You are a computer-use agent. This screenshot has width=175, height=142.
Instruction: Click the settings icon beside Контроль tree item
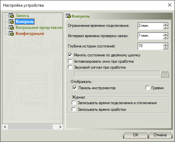(x=11, y=22)
